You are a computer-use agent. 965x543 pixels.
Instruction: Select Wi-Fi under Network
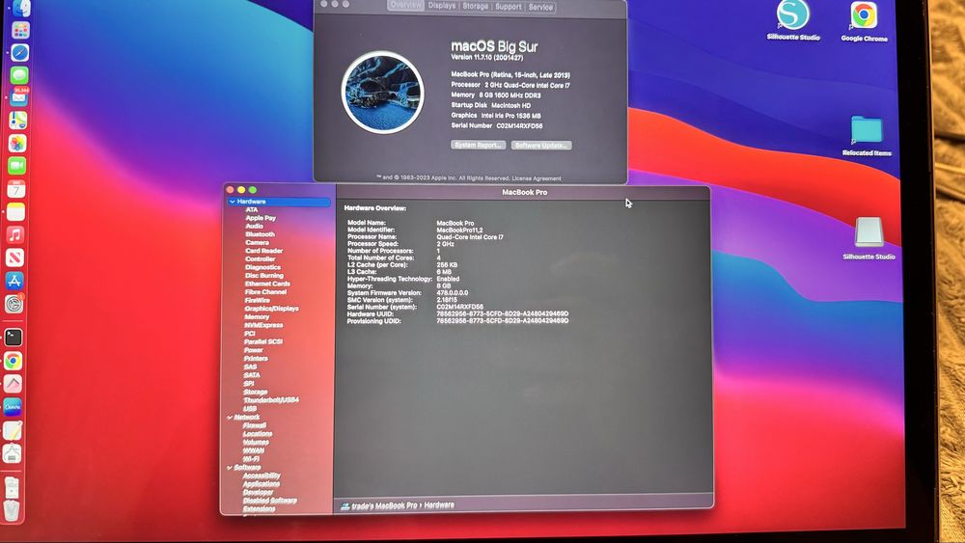click(251, 459)
